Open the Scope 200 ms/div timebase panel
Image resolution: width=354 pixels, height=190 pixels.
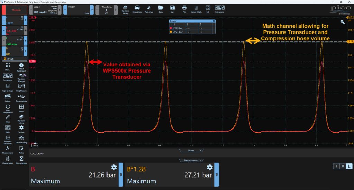tap(45, 10)
